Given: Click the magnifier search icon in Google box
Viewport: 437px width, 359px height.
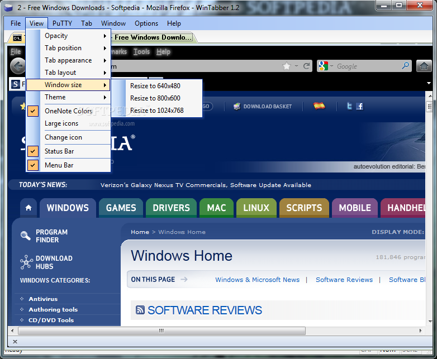Looking at the screenshot, I should [x=406, y=66].
